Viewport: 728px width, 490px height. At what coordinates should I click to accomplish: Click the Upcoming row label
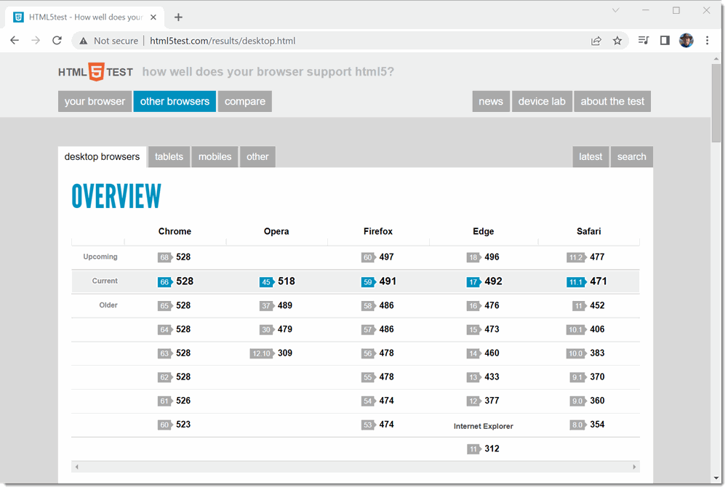[100, 257]
